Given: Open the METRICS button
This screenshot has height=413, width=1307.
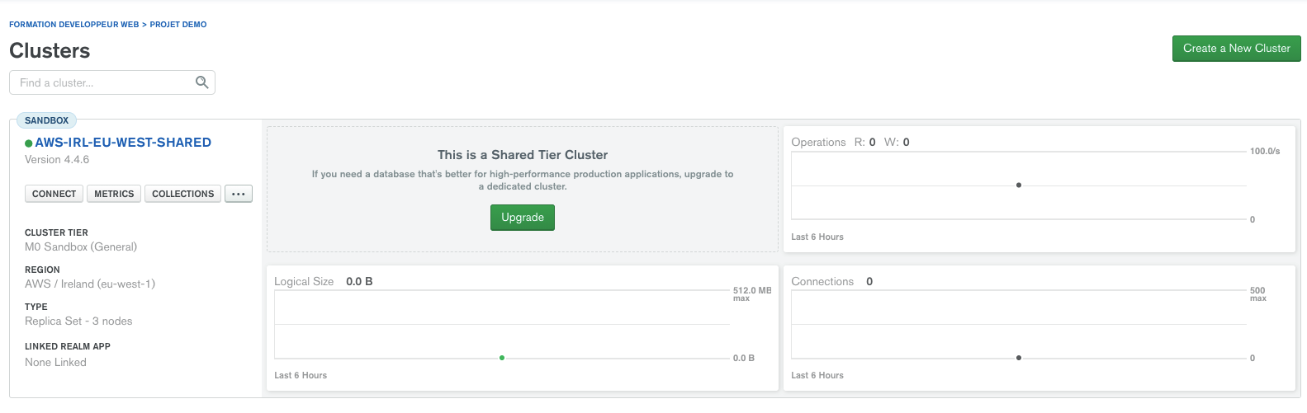Looking at the screenshot, I should click(114, 194).
